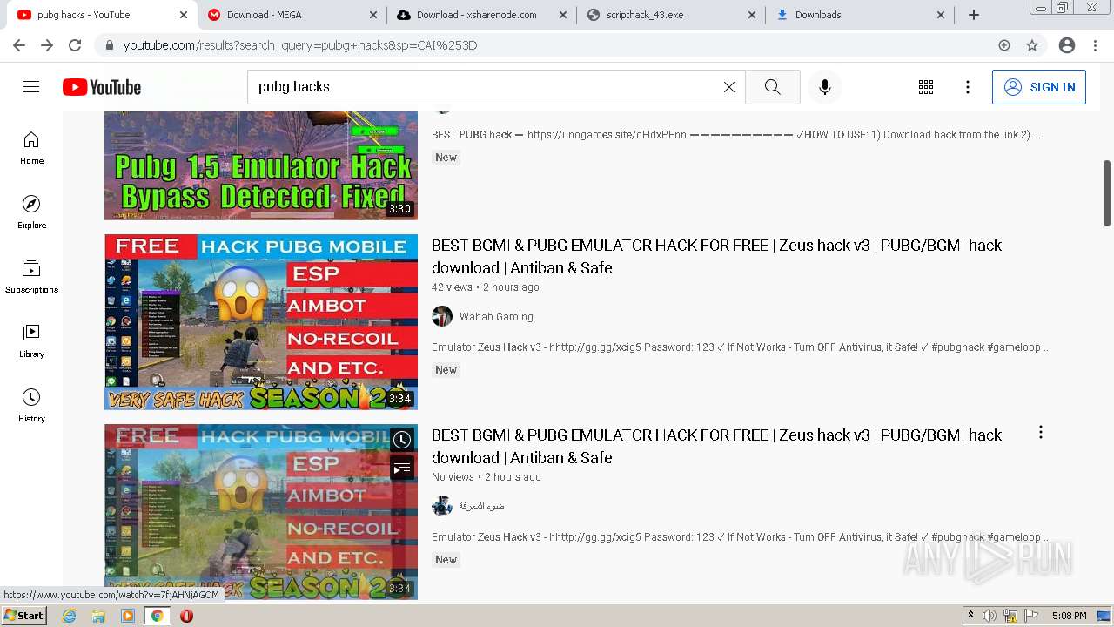
Task: Click the YouTube logo
Action: (102, 87)
